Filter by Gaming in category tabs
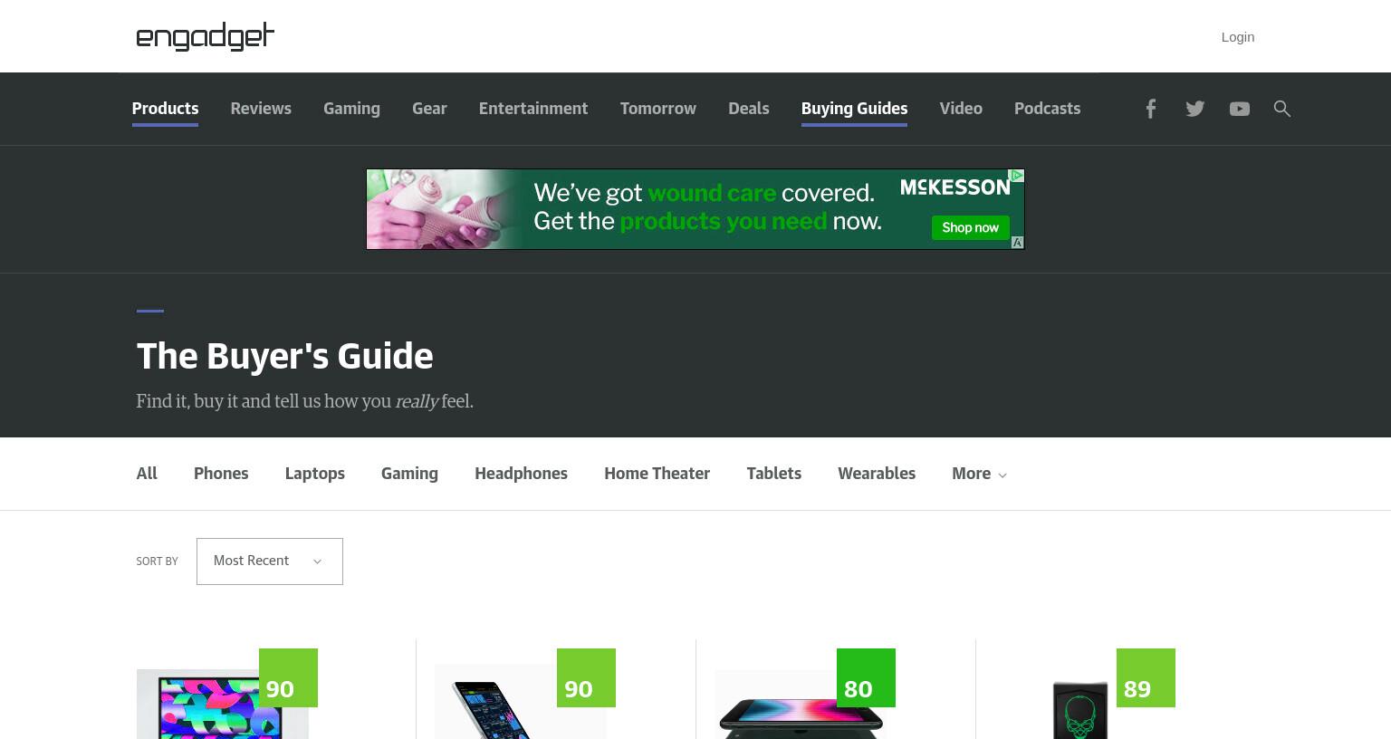The image size is (1391, 739). coord(409,474)
